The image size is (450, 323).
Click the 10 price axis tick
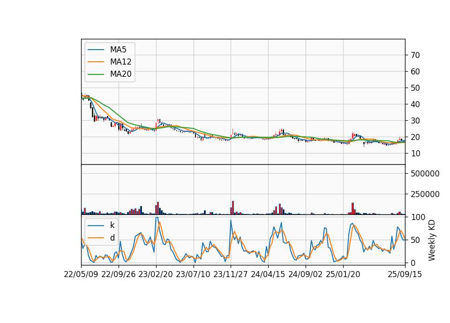[x=415, y=154]
